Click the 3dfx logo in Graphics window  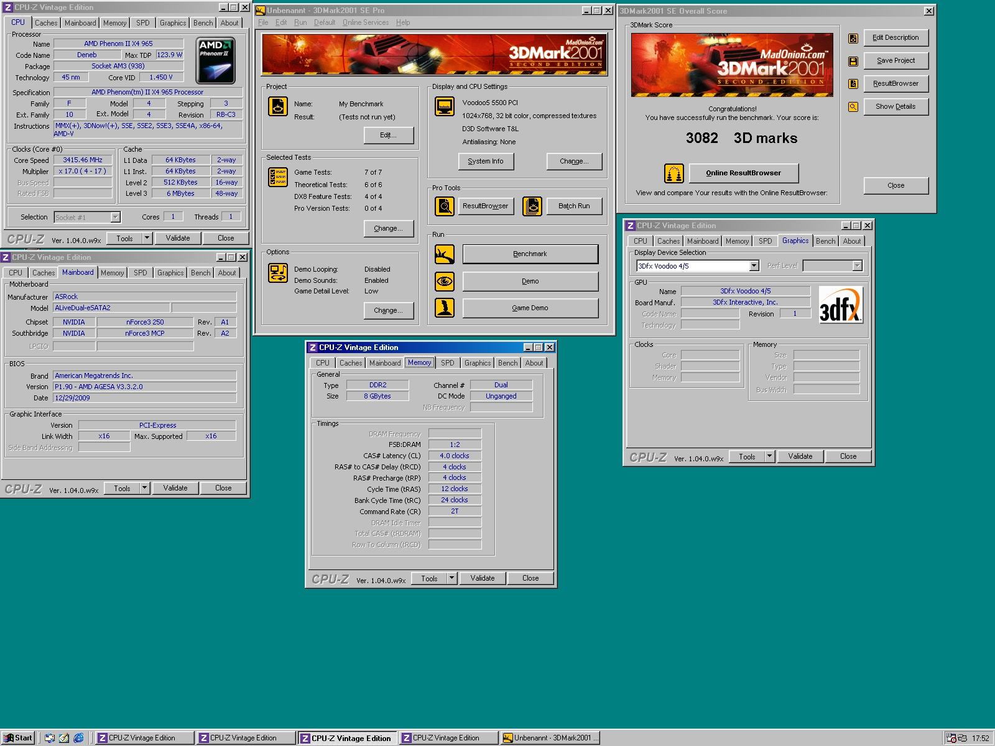841,305
